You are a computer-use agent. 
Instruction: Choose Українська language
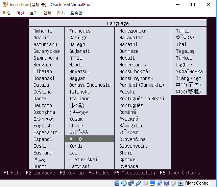point(189,71)
